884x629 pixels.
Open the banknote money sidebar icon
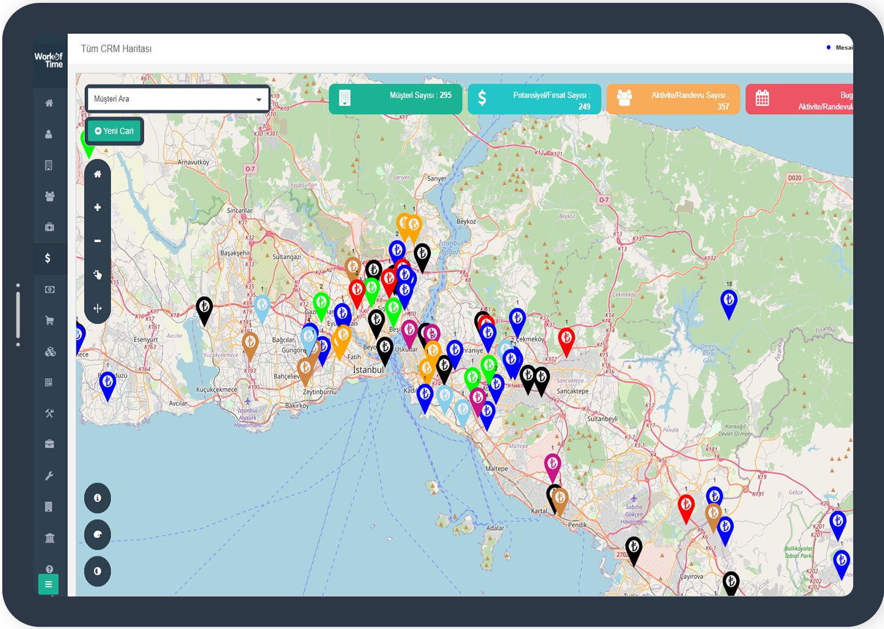click(50, 289)
